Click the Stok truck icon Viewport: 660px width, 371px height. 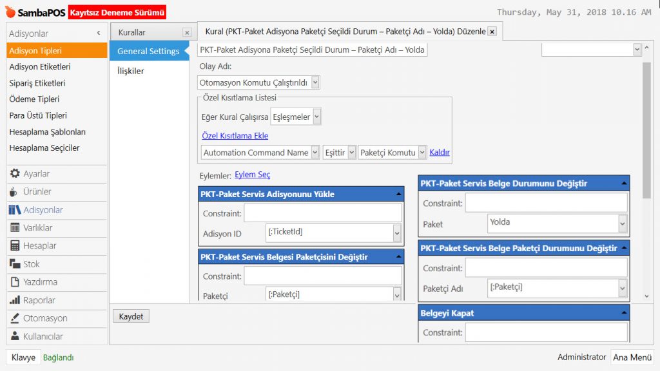(14, 264)
